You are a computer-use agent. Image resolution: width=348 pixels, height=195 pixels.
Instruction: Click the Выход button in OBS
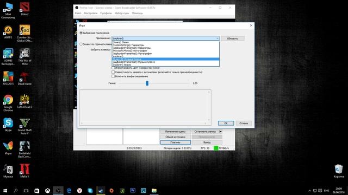(x=207, y=142)
